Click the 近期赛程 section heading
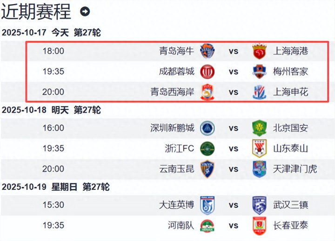The image size is (335, 241). (x=36, y=12)
